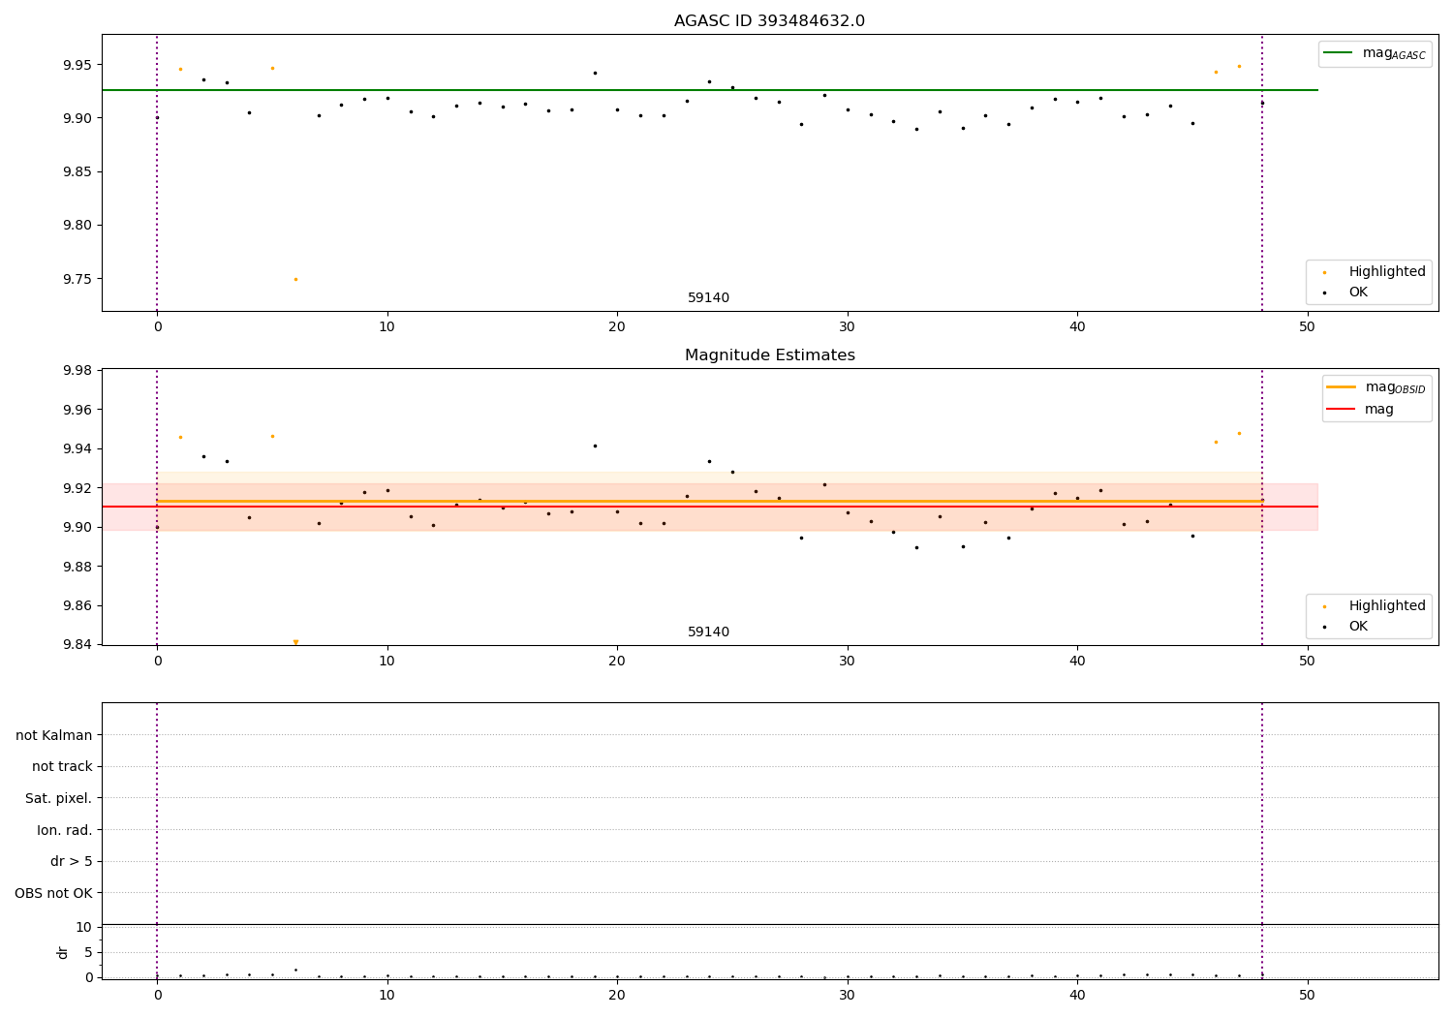1453x1017 pixels.
Task: Click the OK legend marker in middle plot
Action: 1324,627
